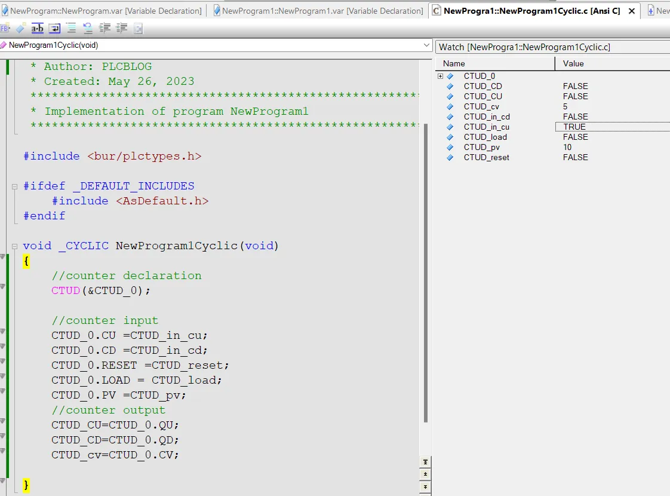The image size is (670, 496).
Task: Click the diamond icon beside CTUD_CU
Action: 450,97
